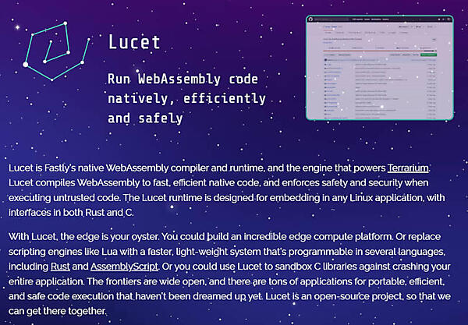
Task: Open the Terrarium link
Action: [x=408, y=168]
